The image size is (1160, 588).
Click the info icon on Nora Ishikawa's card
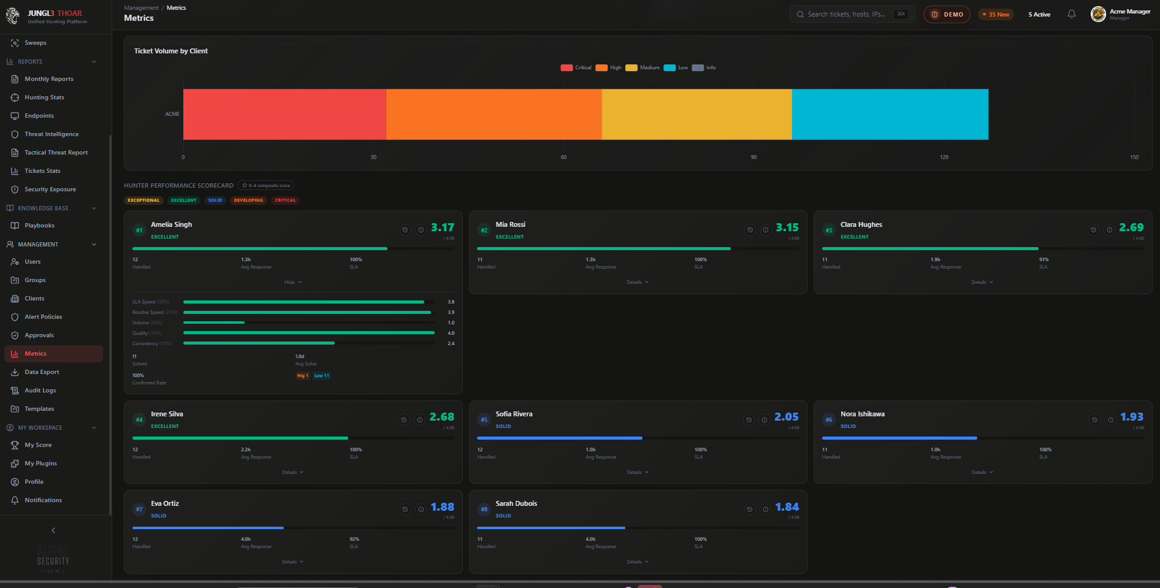coord(1110,420)
